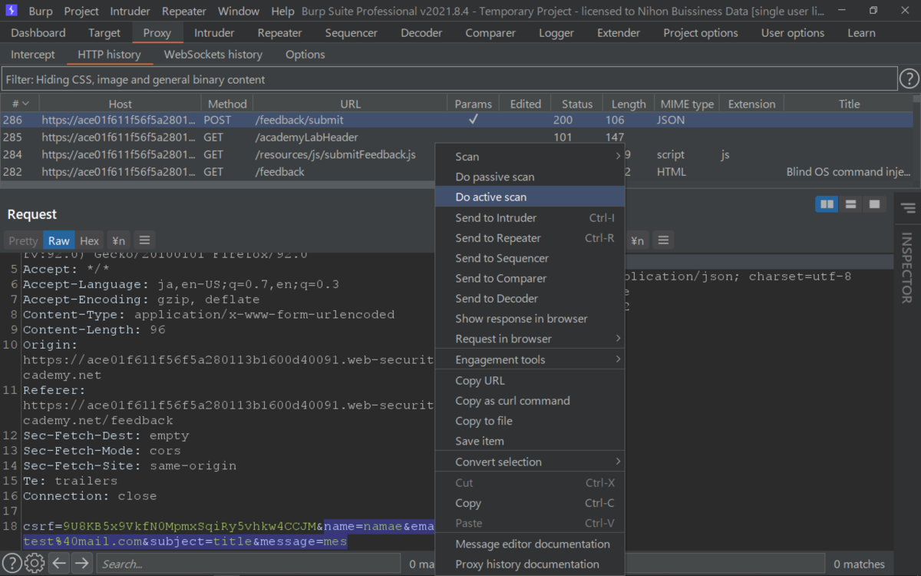The height and width of the screenshot is (576, 921).
Task: Sort history by the # column arrow
Action: 25,104
